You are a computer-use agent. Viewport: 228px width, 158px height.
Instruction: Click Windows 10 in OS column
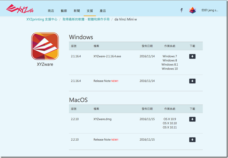click(170, 69)
